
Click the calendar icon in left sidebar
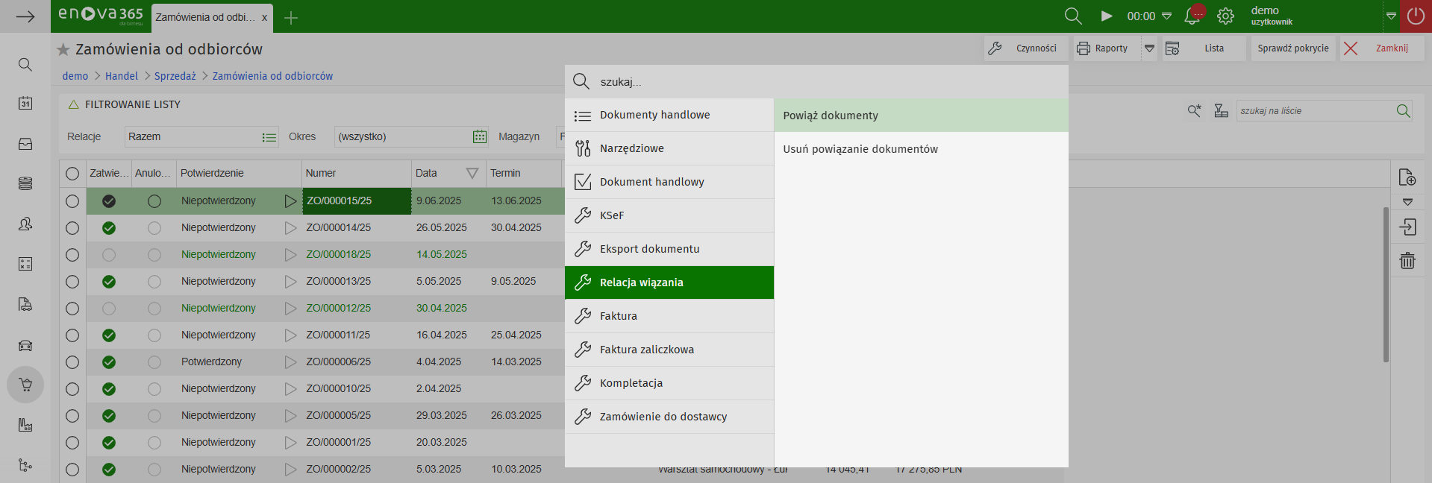click(x=25, y=103)
